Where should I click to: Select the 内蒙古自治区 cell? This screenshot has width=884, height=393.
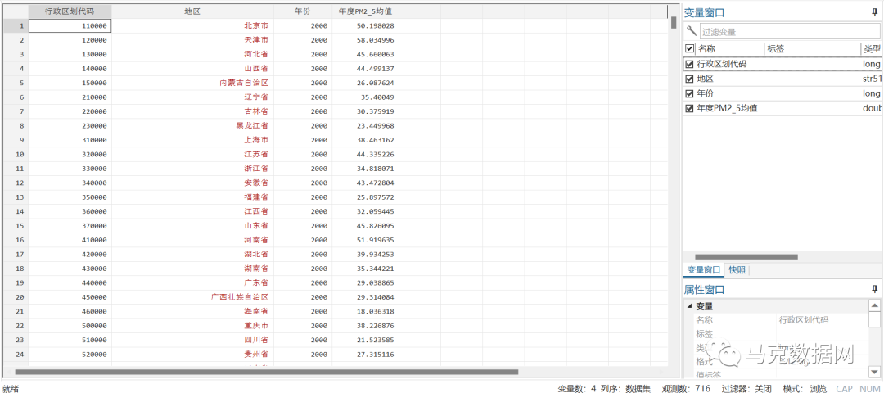[x=193, y=83]
